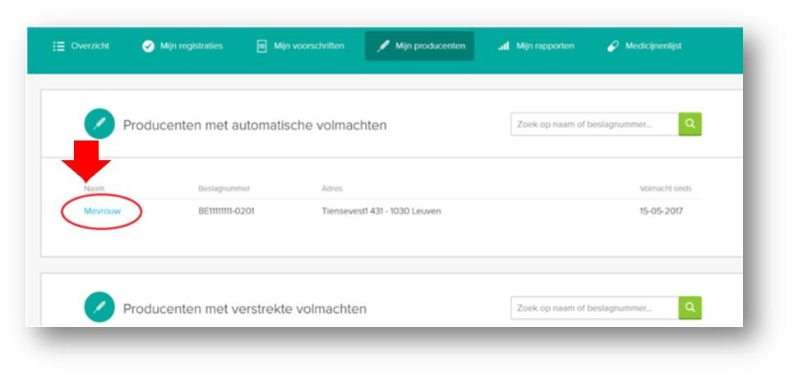
Task: Open Mijn rapporten tab
Action: coord(536,46)
